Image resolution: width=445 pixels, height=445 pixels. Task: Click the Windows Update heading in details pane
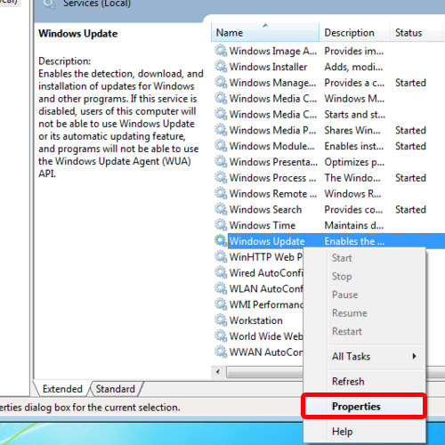coord(78,34)
